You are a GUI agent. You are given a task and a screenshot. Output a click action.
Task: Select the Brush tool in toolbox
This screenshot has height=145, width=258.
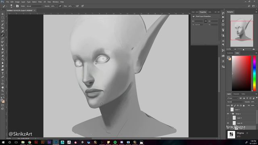click(x=2, y=35)
